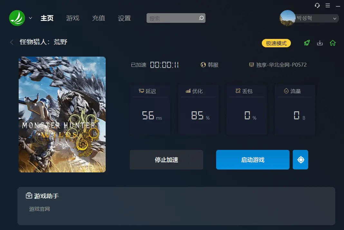
Task: Open the hamburger menu icon
Action: [x=328, y=5]
